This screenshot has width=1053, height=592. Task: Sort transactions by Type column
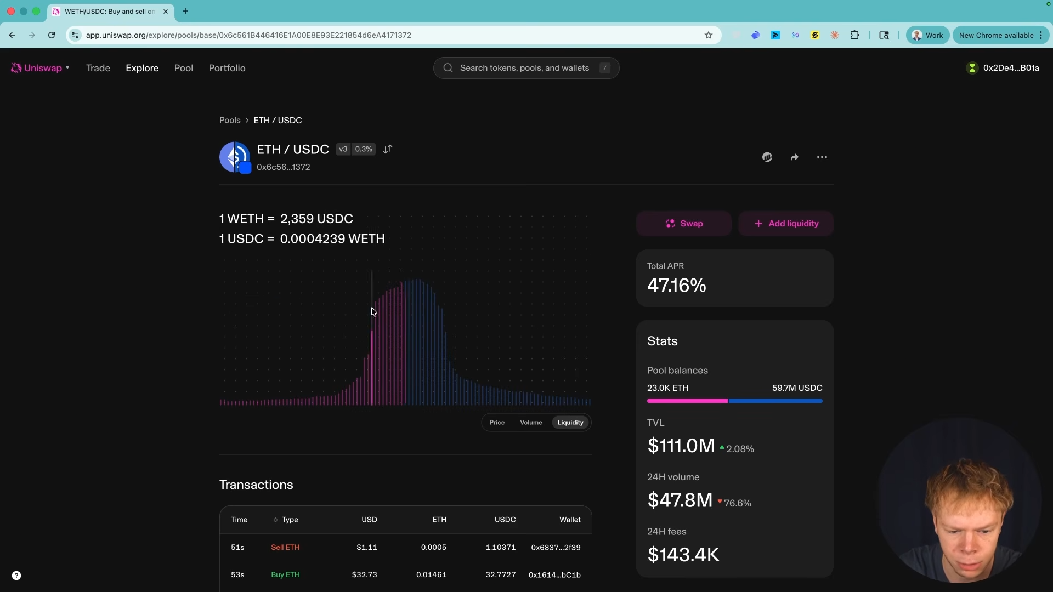coord(286,520)
